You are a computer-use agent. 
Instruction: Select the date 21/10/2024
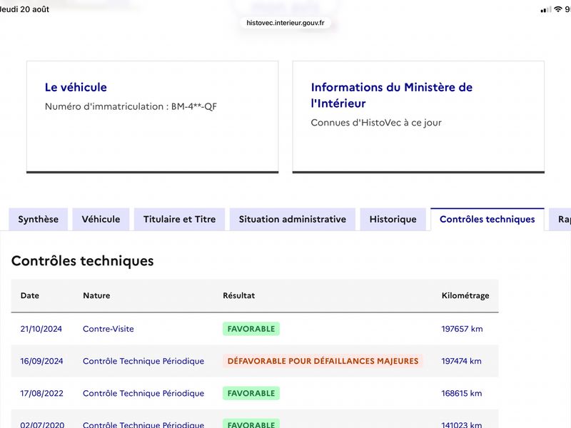coord(41,329)
